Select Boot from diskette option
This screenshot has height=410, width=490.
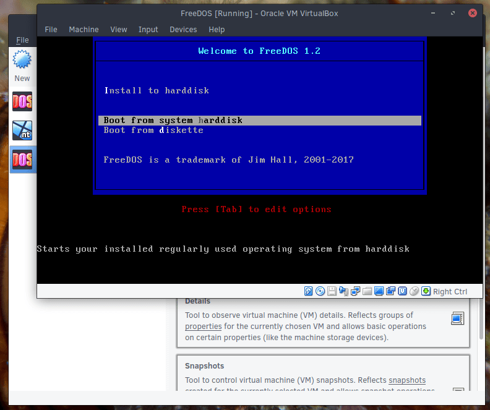[x=153, y=130]
